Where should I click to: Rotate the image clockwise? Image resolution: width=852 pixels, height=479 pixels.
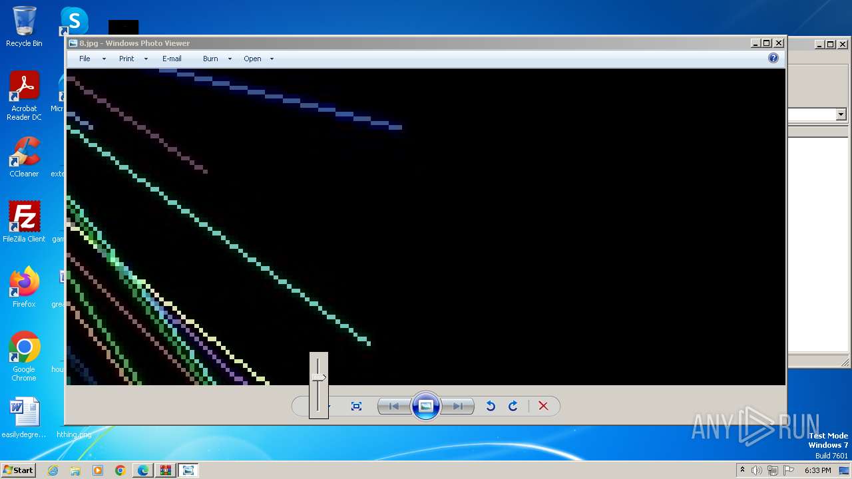point(513,406)
